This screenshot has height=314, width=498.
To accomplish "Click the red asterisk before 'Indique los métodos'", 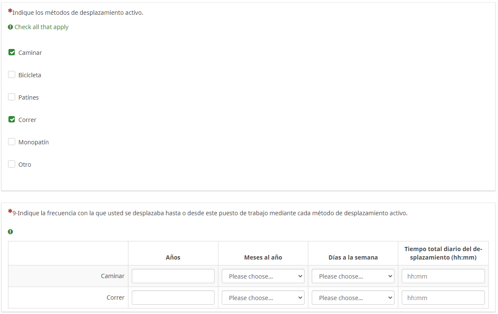I will coord(10,11).
